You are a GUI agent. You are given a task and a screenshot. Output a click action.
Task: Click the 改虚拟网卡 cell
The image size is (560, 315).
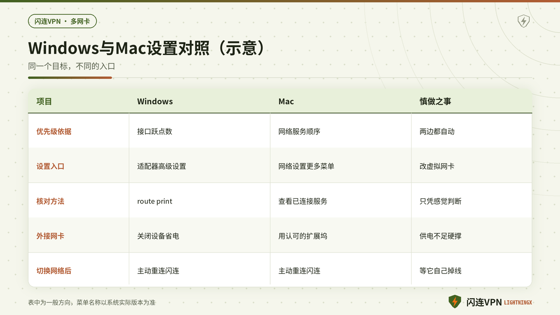[x=437, y=166]
